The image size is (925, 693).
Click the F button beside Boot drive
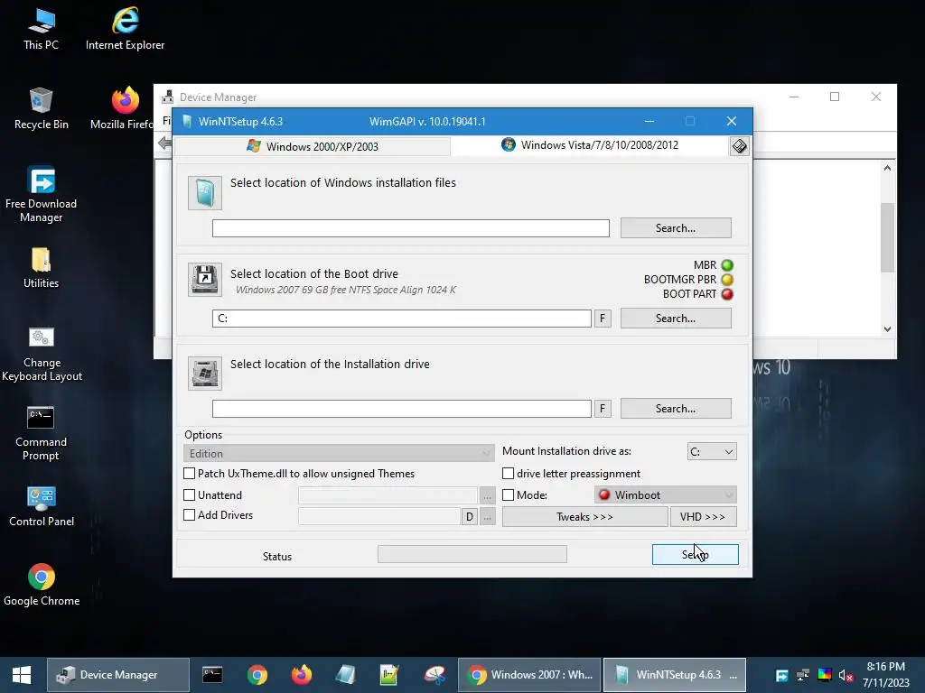click(603, 319)
